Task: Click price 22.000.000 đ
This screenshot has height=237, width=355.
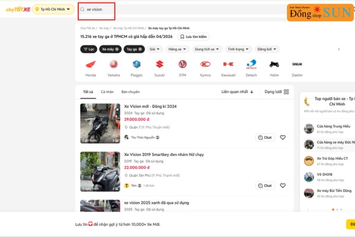Action: pos(137,168)
